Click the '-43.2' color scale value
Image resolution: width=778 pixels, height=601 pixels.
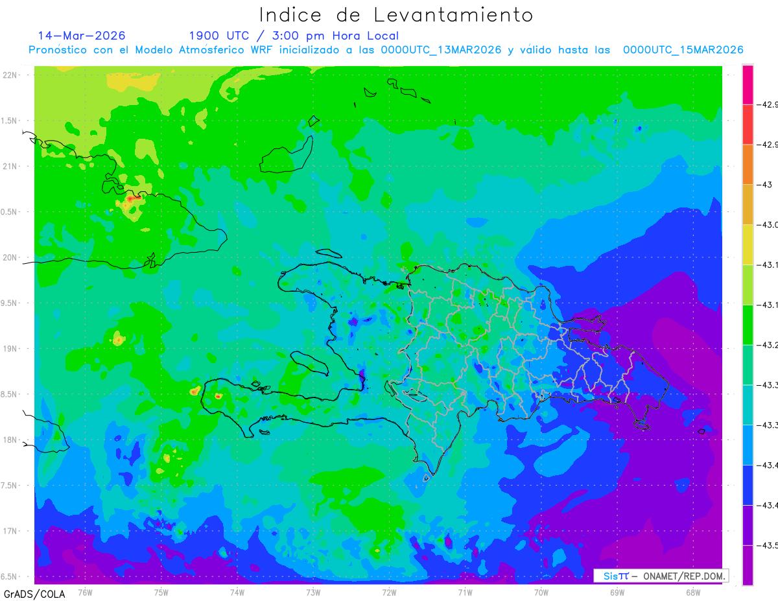pos(768,345)
